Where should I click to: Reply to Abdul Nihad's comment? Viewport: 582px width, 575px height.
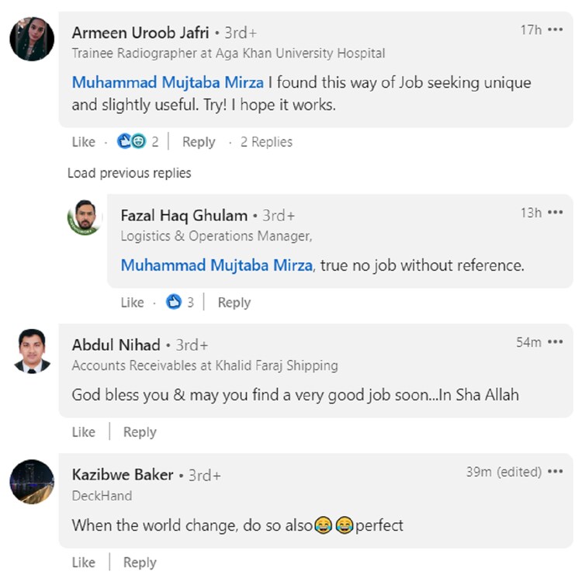tap(140, 432)
